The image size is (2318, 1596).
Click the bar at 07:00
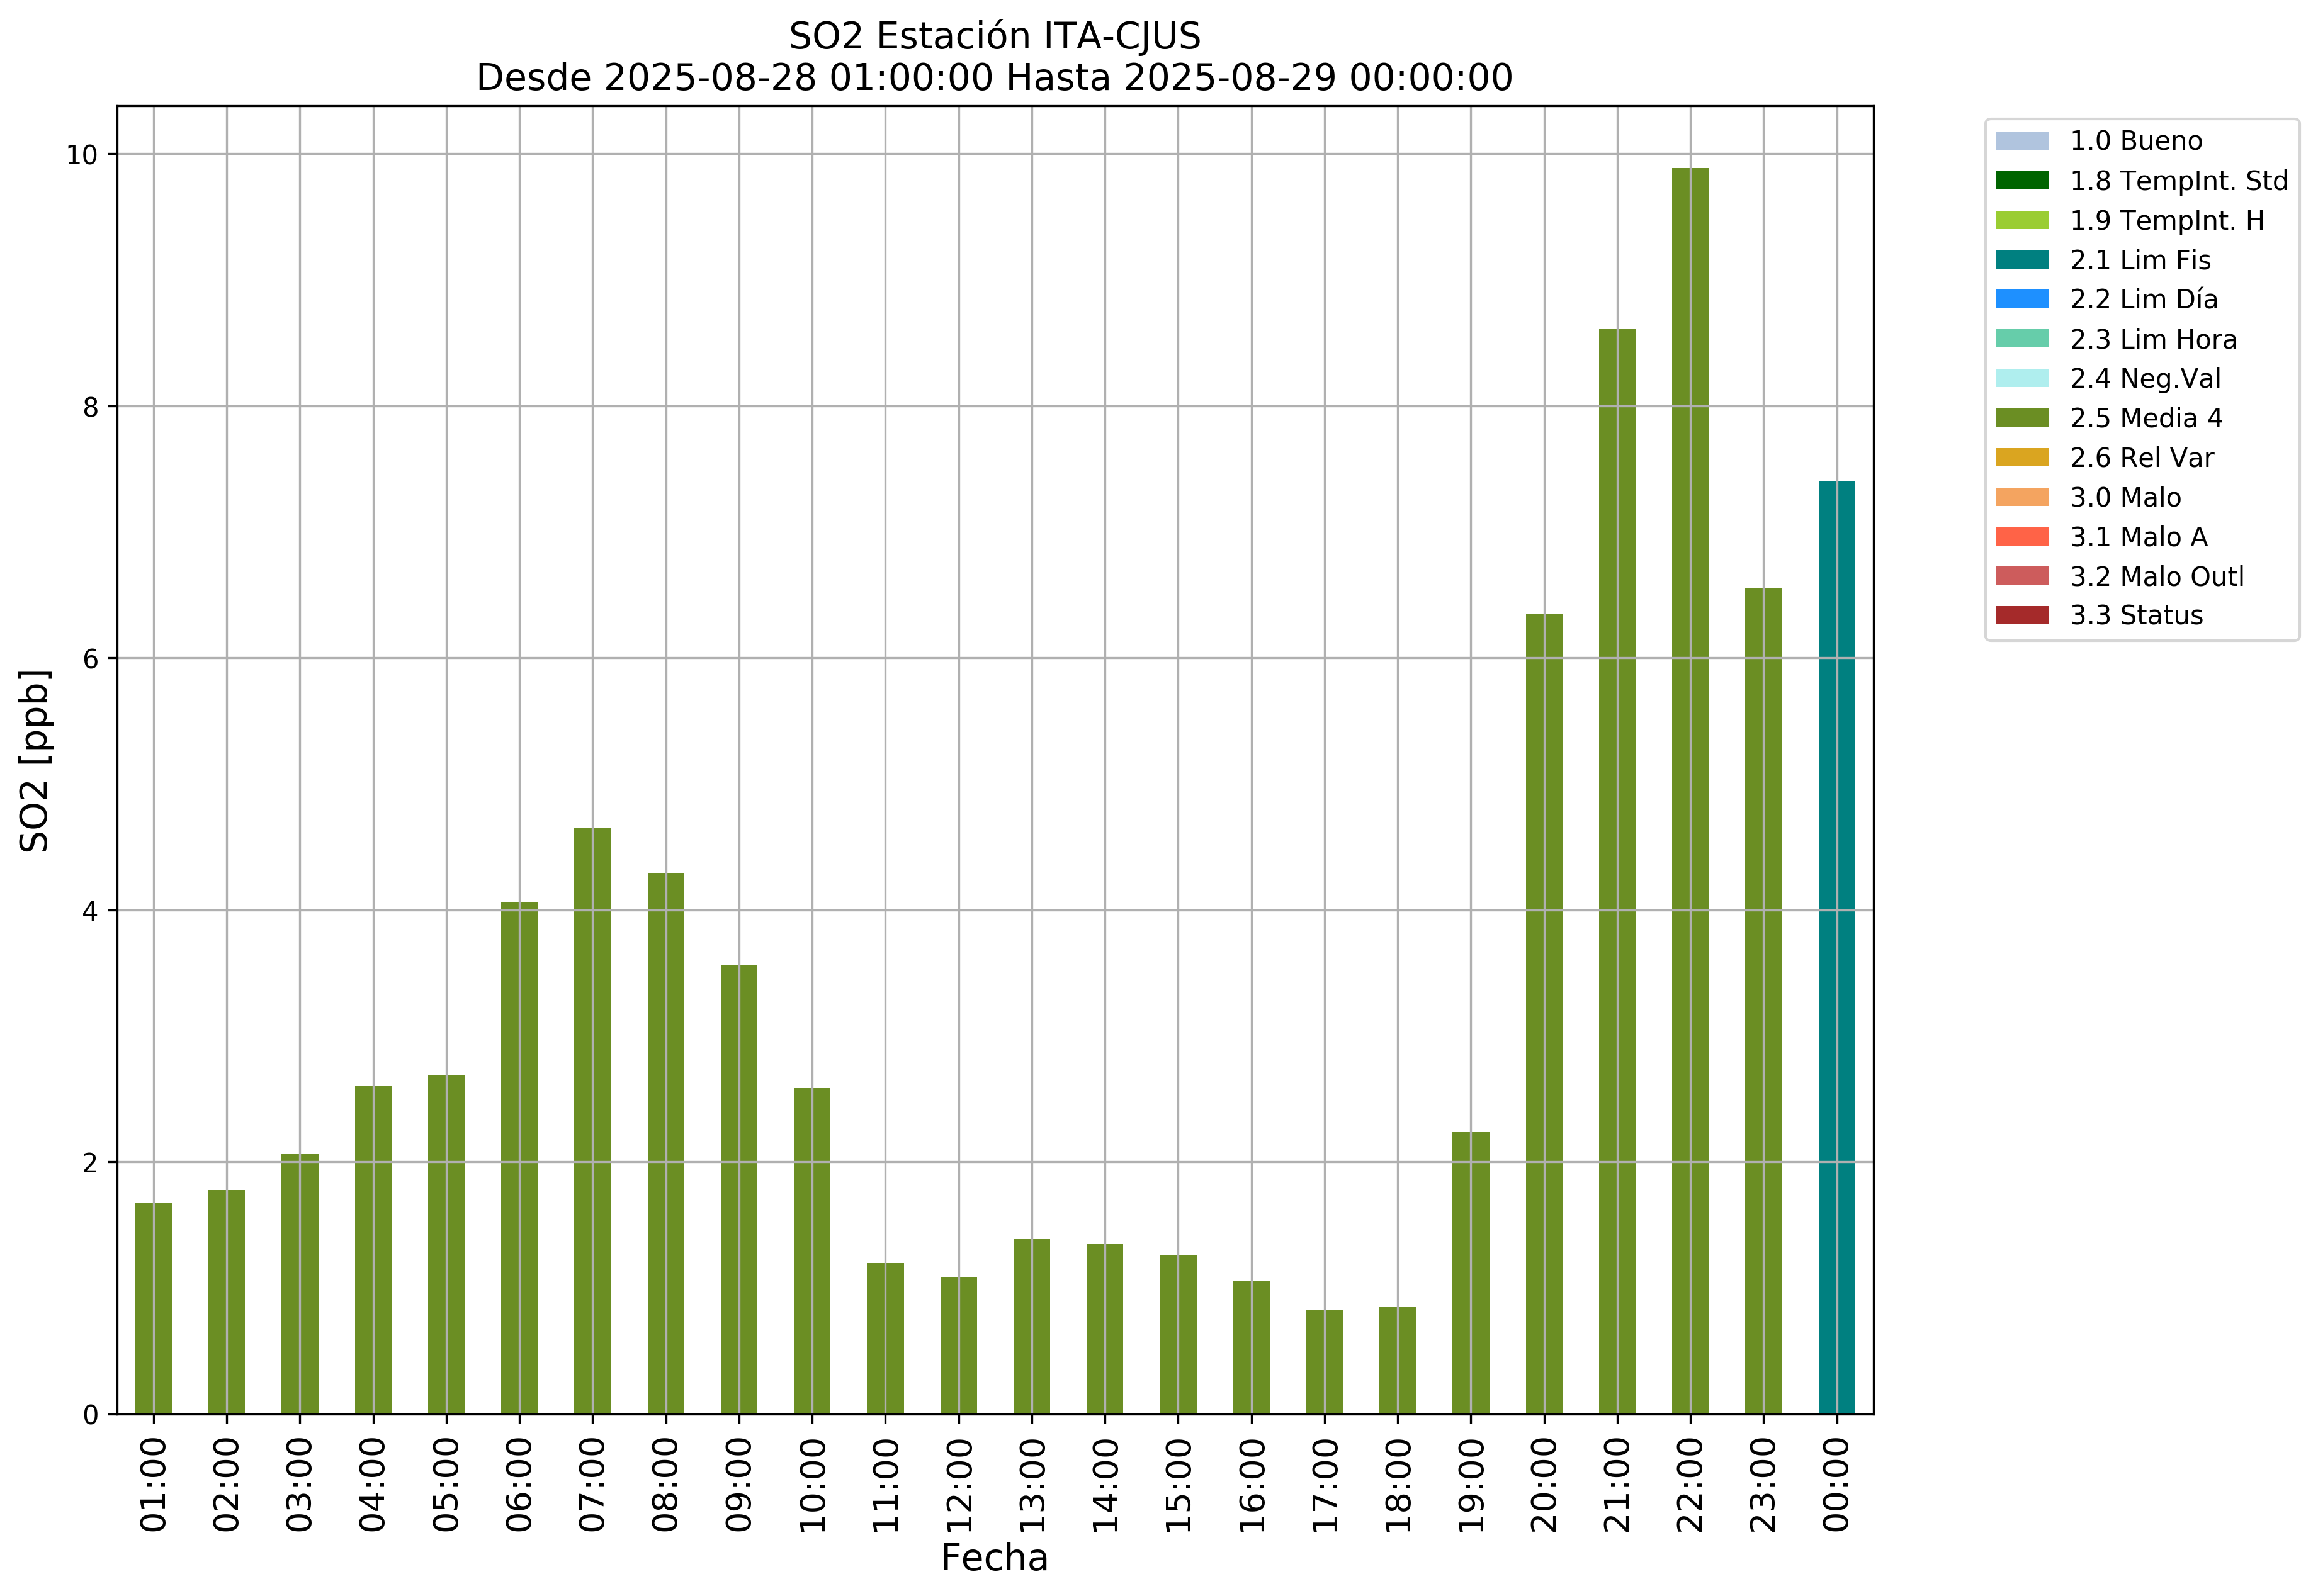pos(592,1120)
